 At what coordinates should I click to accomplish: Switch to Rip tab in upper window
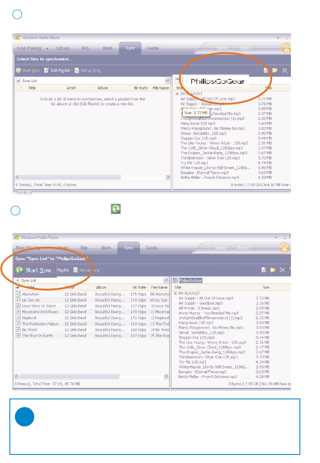[x=85, y=48]
